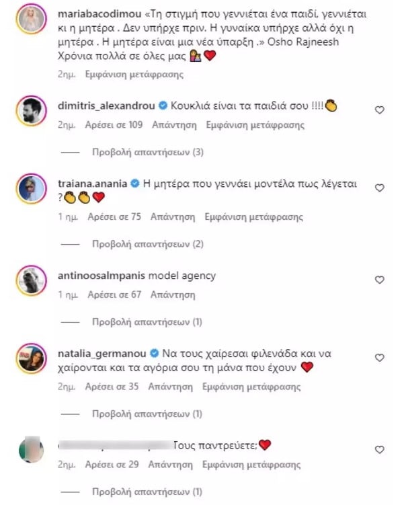406x505 pixels.
Task: Expand the 2 replies under traiana.anania
Action: tap(147, 244)
